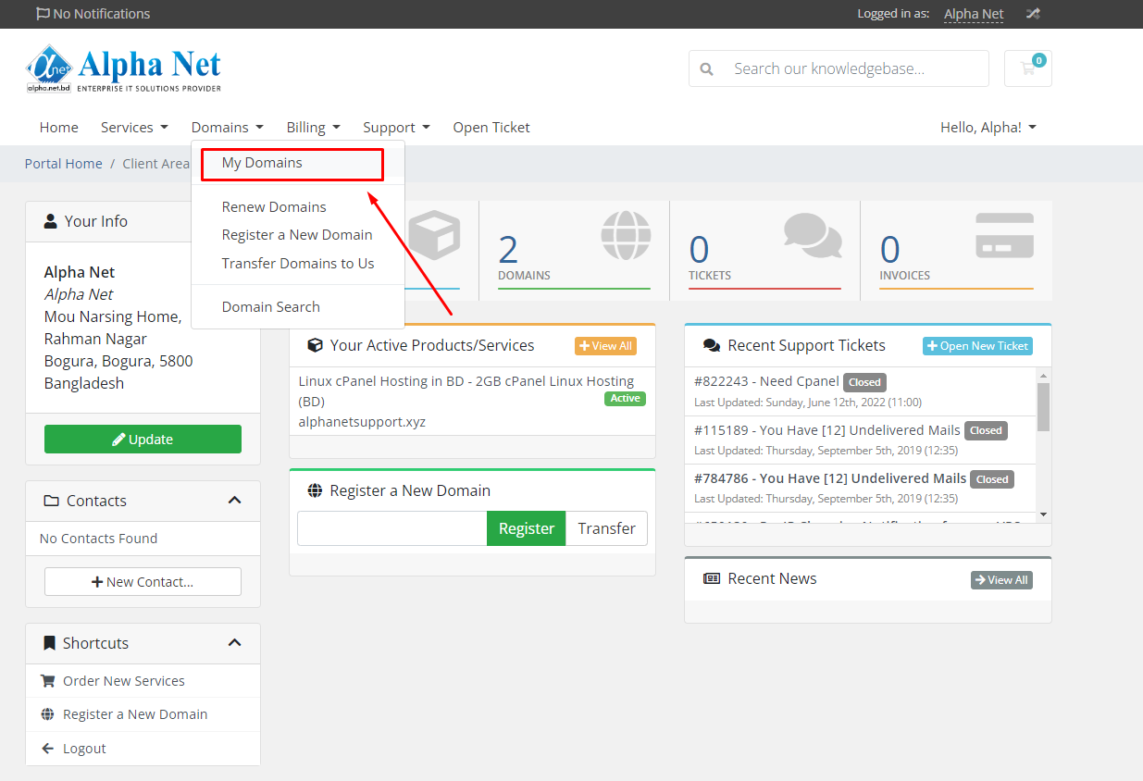Click the Contacts folder icon

[x=52, y=501]
